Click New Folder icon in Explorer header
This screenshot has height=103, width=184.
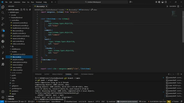click(24, 10)
